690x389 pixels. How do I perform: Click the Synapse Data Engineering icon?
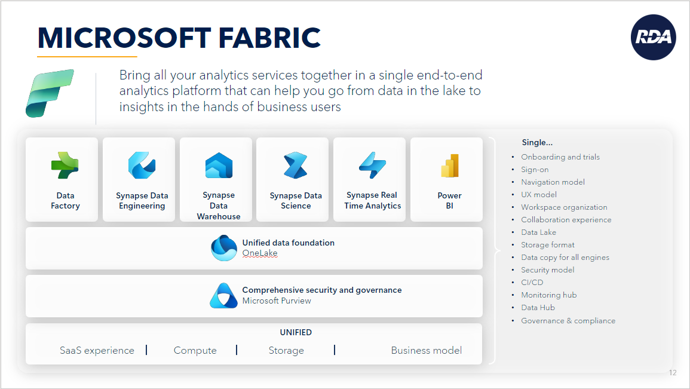pos(139,164)
